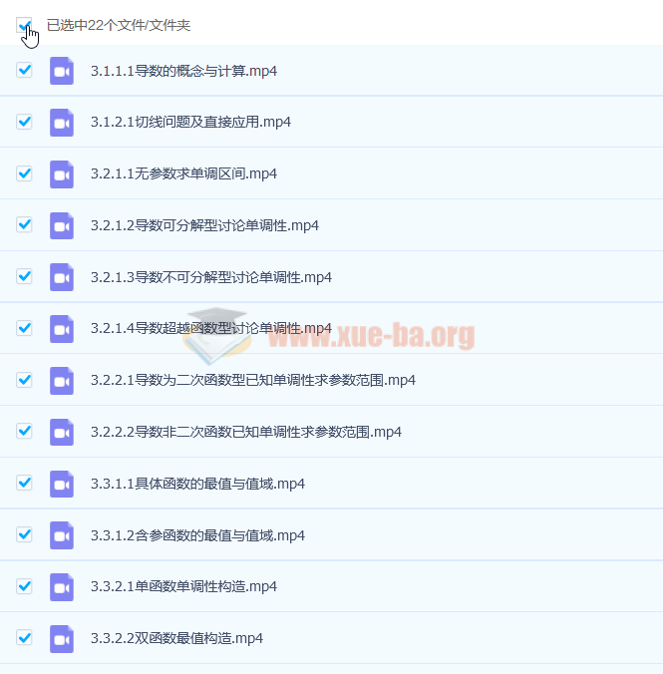The width and height of the screenshot is (663, 674).
Task: Deselect checkbox for 3.3.1.2含参函数的最值与值域.mp4
Action: (24, 535)
